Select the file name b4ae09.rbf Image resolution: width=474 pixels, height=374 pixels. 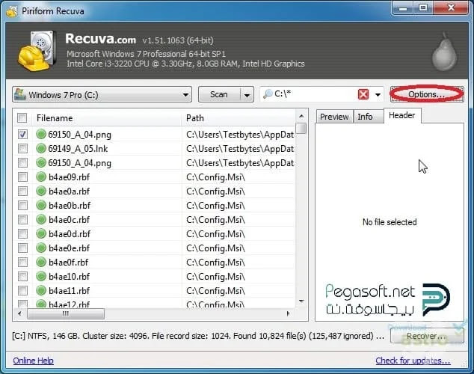click(70, 177)
